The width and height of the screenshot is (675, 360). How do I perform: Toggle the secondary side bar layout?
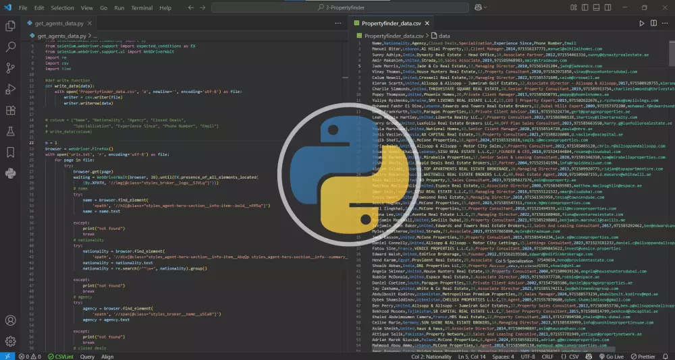pos(608,7)
